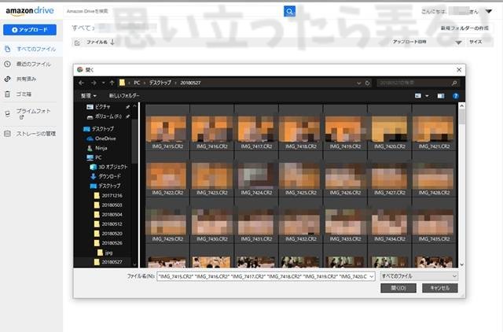
Task: Click the Amazon Drive search field
Action: point(173,12)
